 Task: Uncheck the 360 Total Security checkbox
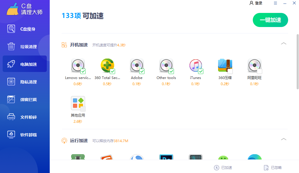tap(112, 71)
